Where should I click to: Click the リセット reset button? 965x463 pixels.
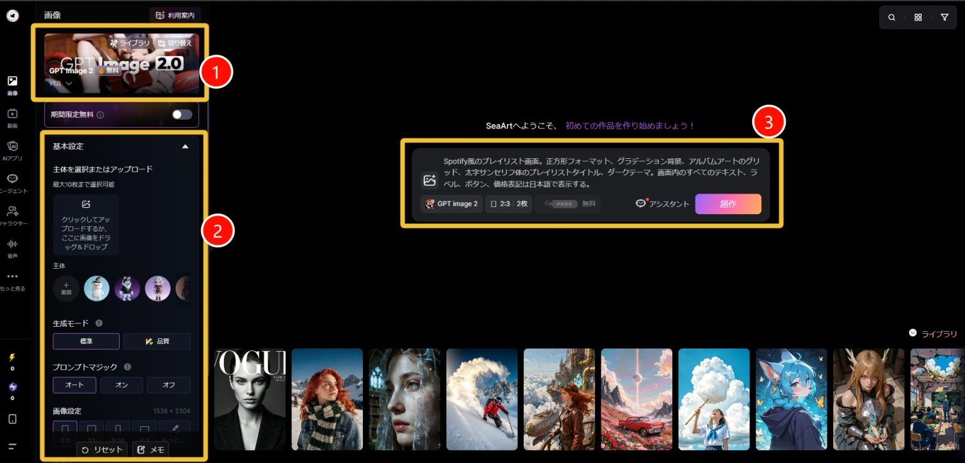coord(102,450)
